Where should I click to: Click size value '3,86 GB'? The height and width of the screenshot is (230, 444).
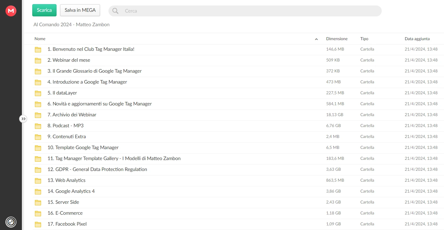point(334,191)
